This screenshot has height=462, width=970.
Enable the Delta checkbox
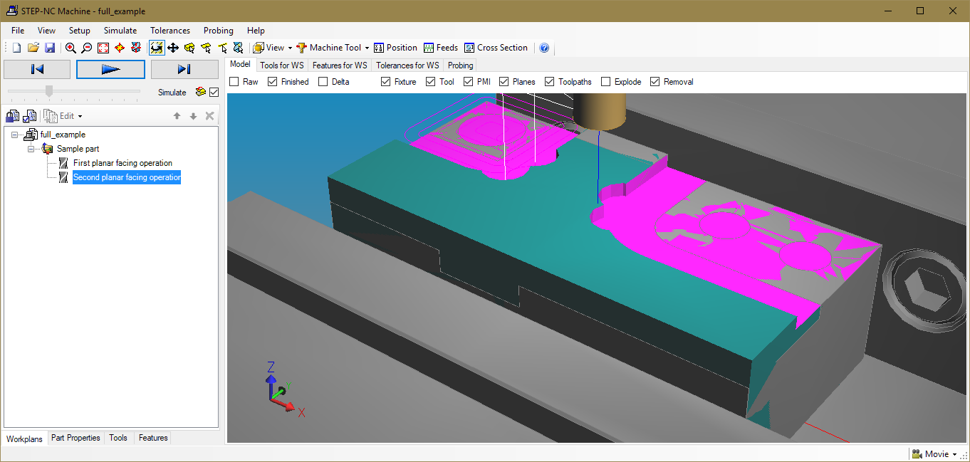(323, 82)
